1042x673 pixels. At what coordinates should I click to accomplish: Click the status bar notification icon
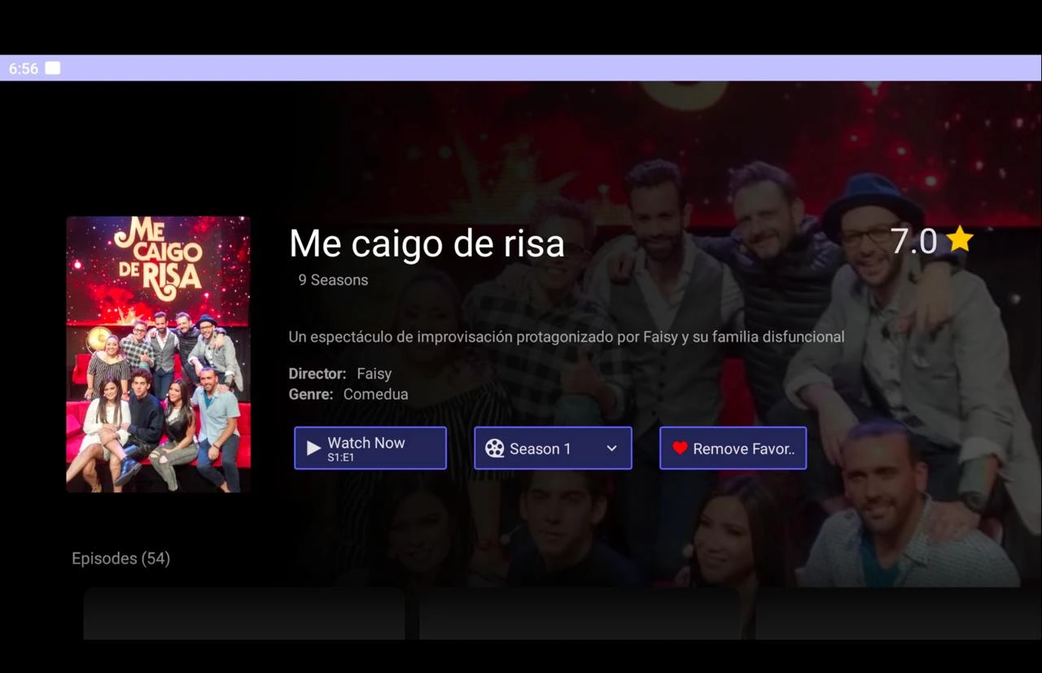53,68
